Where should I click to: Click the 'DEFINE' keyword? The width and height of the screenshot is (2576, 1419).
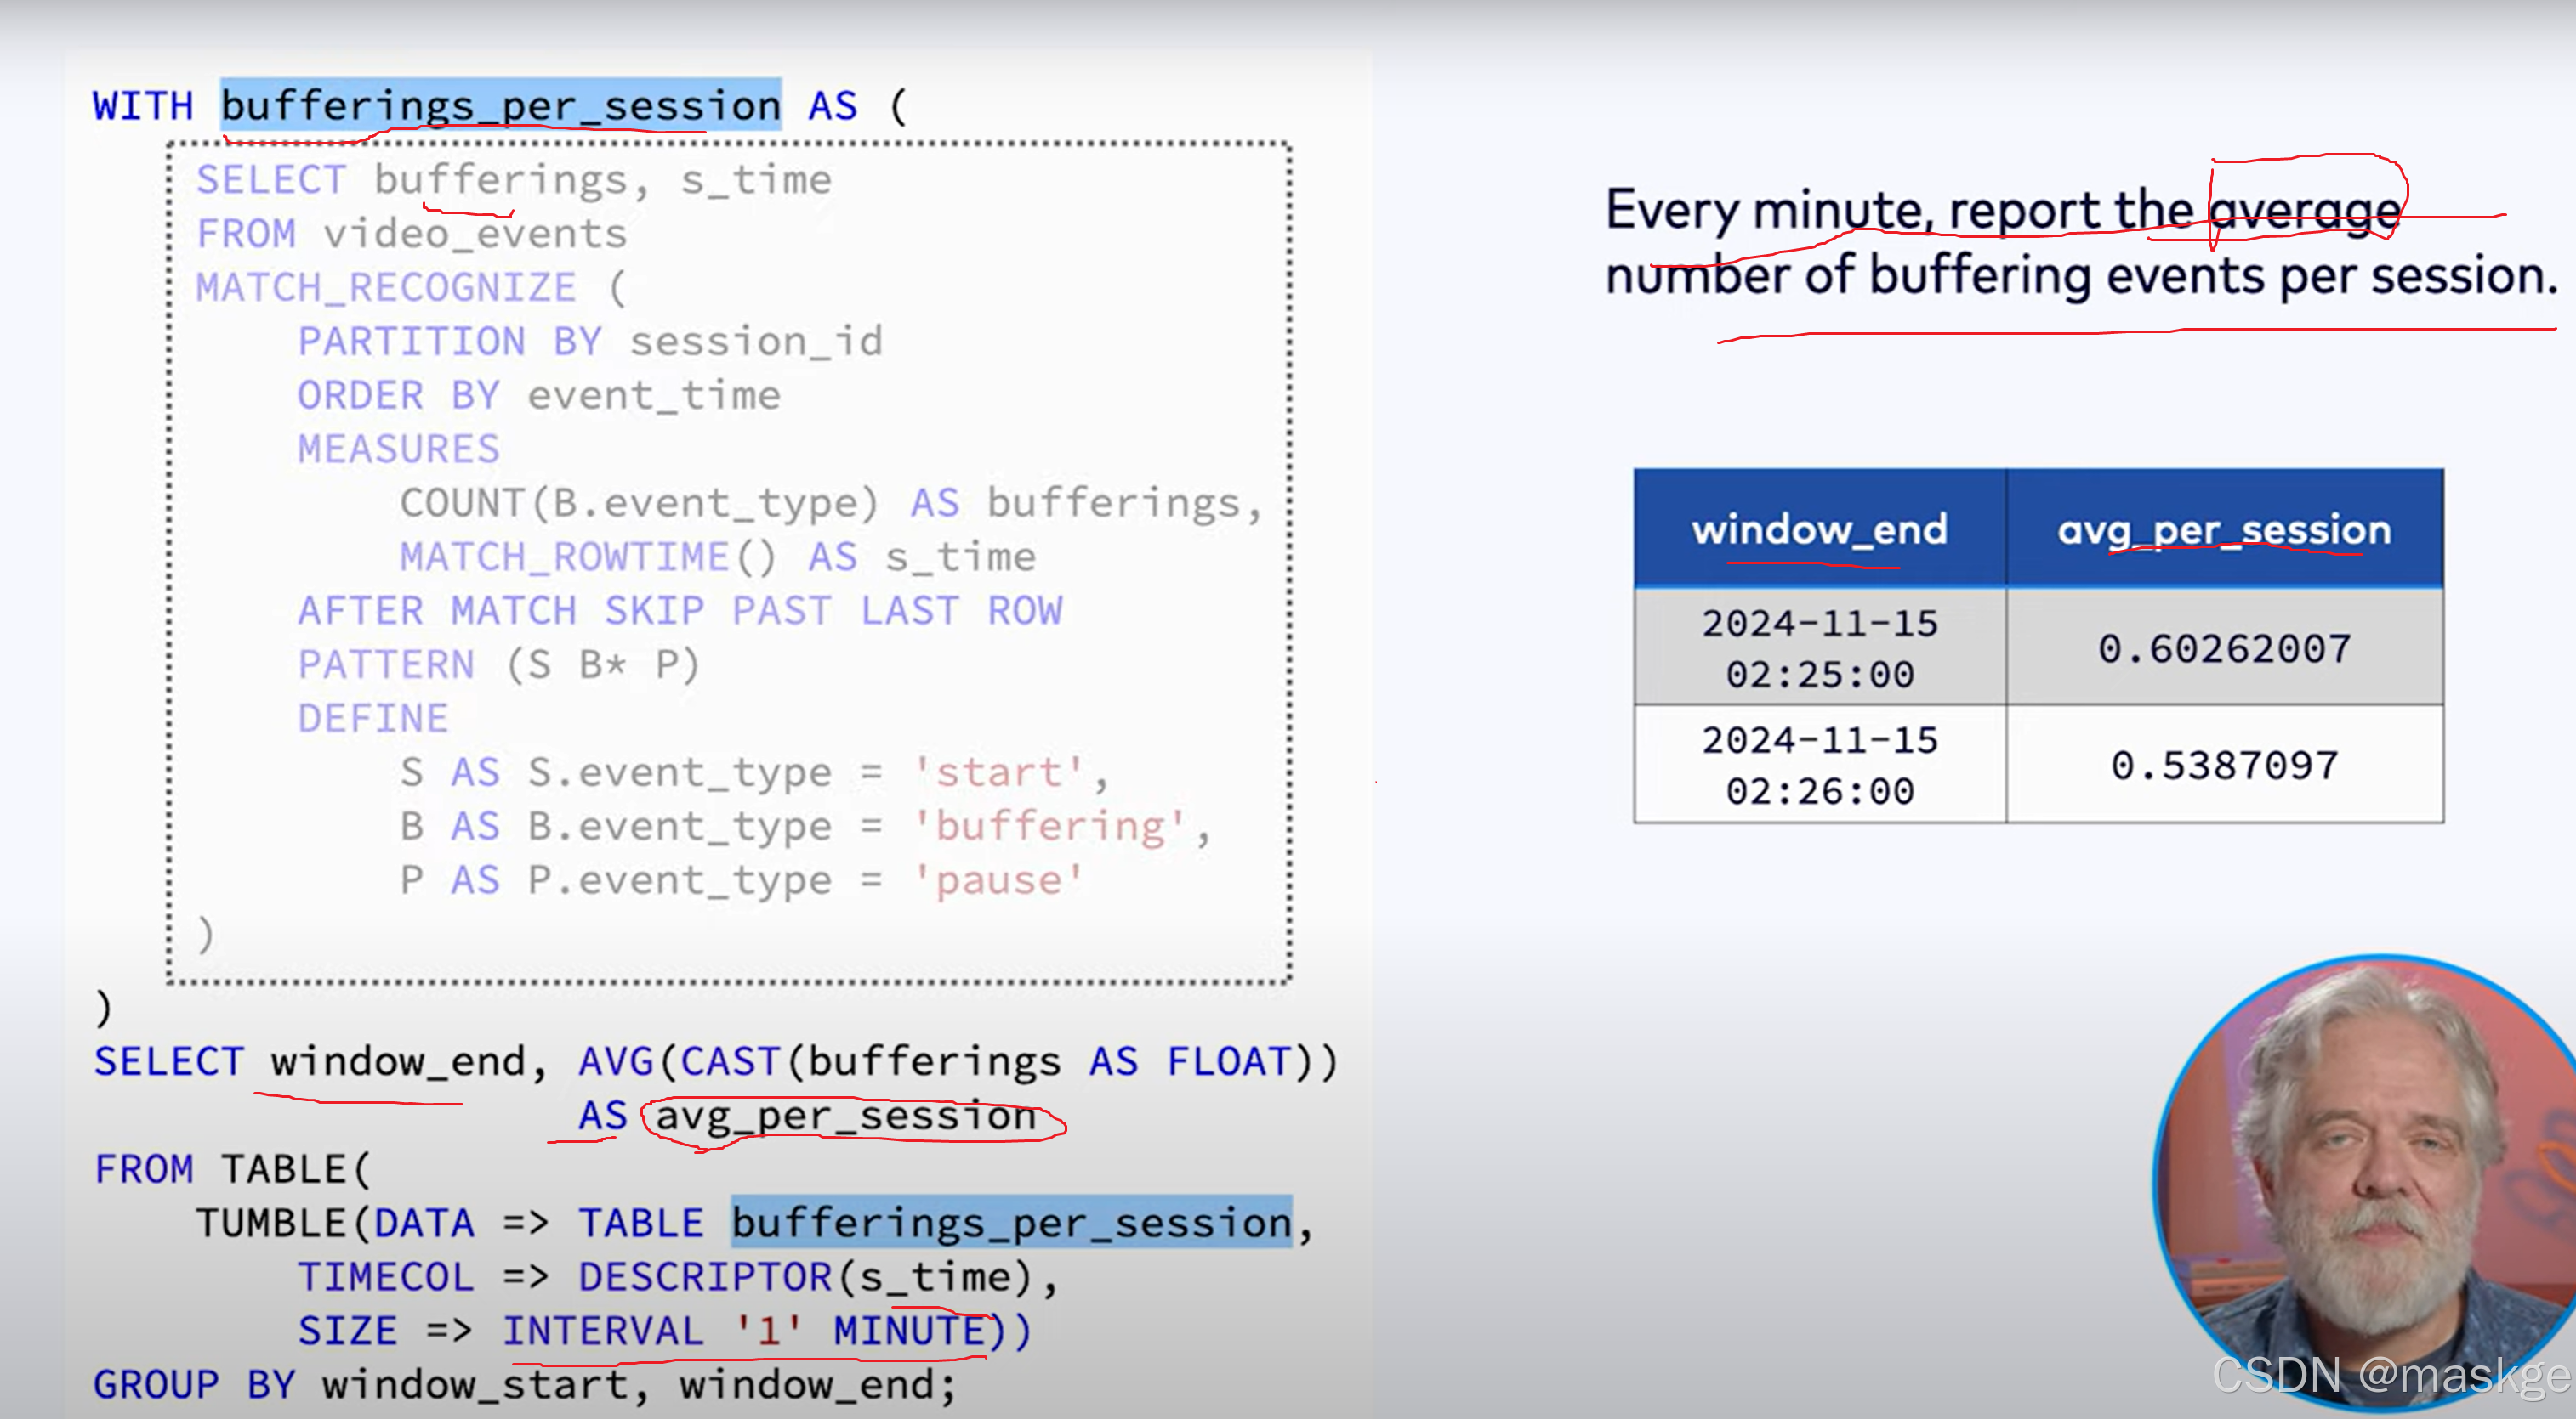373,719
